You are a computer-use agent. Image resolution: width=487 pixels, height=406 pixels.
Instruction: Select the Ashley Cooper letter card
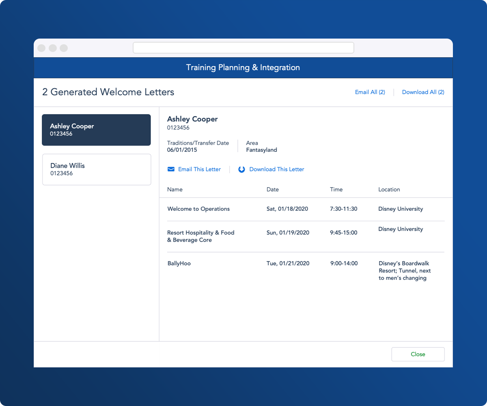tap(96, 130)
